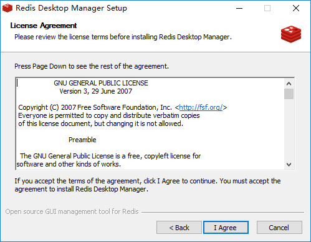Click the Version 3, 29 June 2007 line
This screenshot has width=311, height=242.
96,91
